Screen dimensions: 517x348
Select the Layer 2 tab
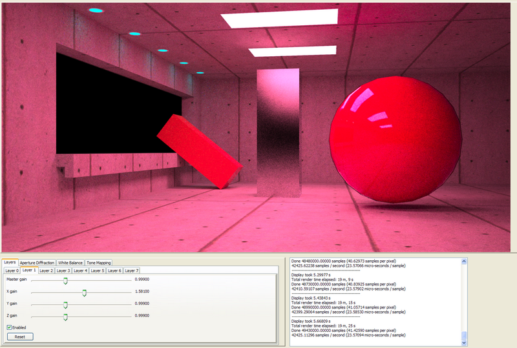click(x=46, y=271)
